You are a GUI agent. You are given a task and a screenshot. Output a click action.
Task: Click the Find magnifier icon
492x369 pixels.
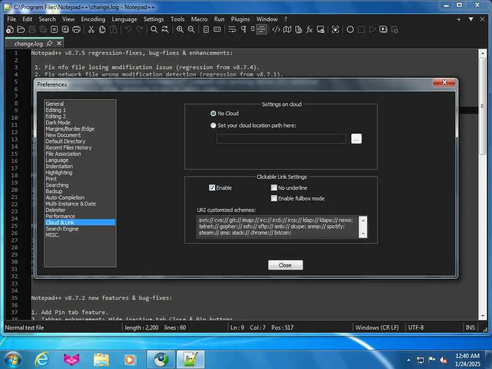coord(154,29)
